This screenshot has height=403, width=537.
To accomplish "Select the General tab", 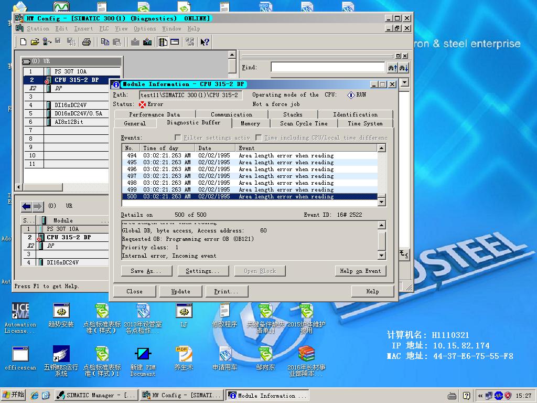I will (x=135, y=123).
